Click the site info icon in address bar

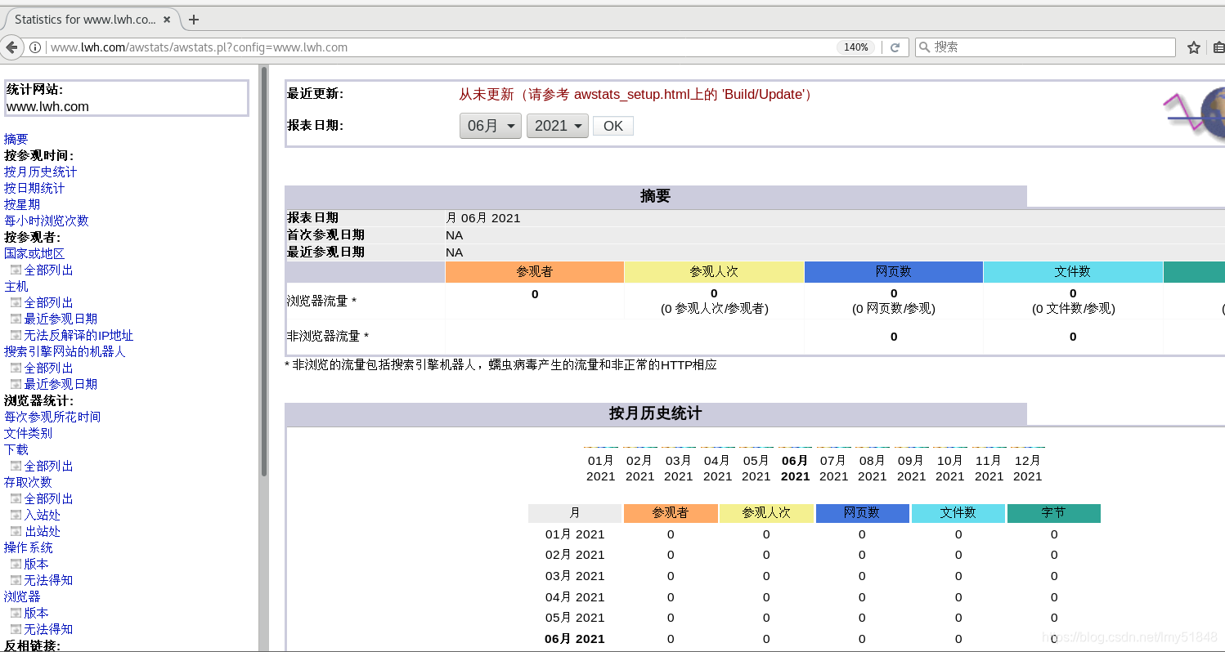click(x=35, y=47)
